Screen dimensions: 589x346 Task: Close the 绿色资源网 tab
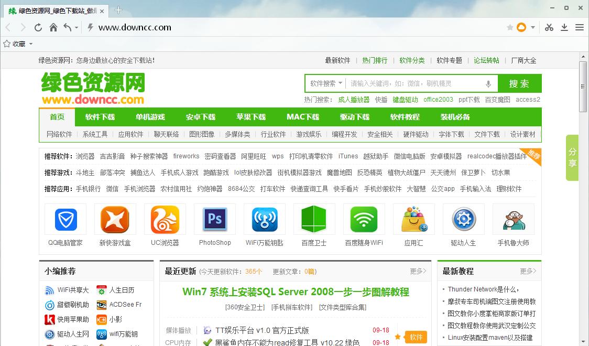pyautogui.click(x=102, y=11)
